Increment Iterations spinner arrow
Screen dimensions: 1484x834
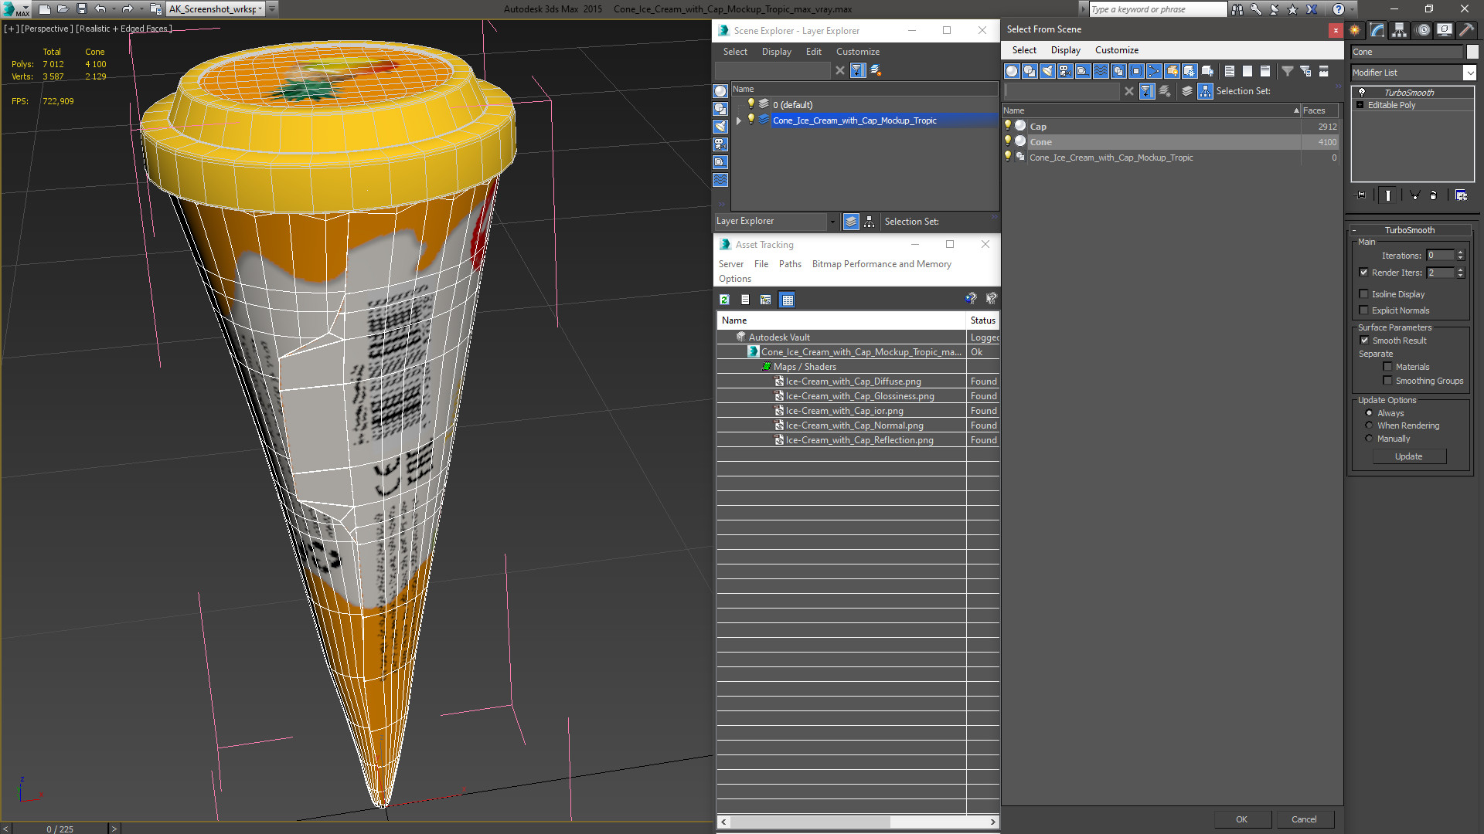pyautogui.click(x=1460, y=253)
